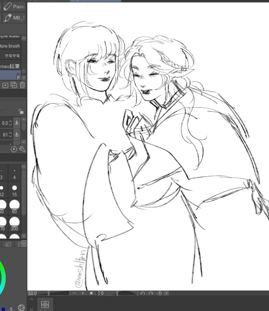
Task: Delete the selected sub tool
Action: [x=22, y=85]
